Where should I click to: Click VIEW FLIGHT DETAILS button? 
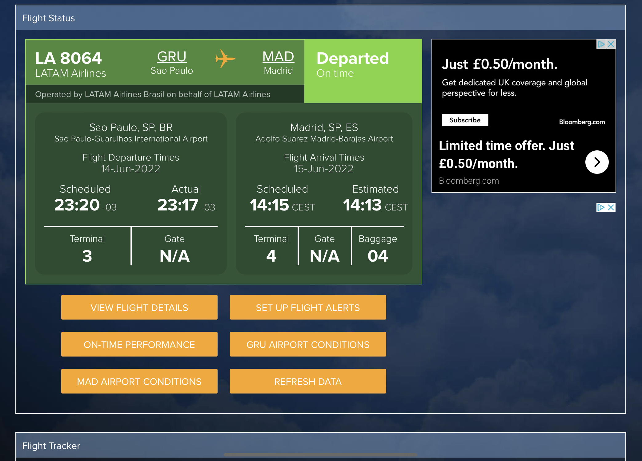tap(139, 307)
